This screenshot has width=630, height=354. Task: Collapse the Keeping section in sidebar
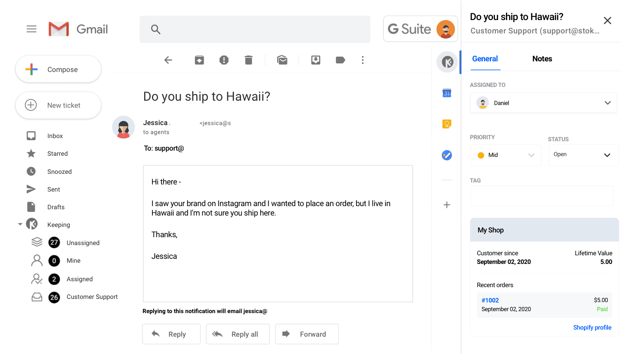coord(20,224)
